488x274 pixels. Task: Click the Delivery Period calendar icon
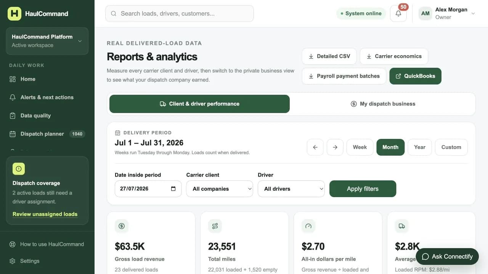[117, 133]
